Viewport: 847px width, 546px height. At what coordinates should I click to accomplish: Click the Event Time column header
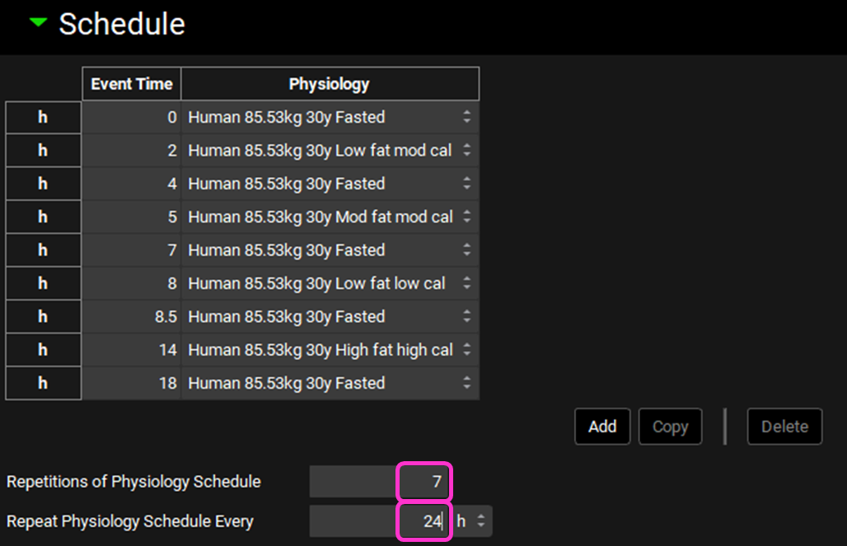[132, 84]
